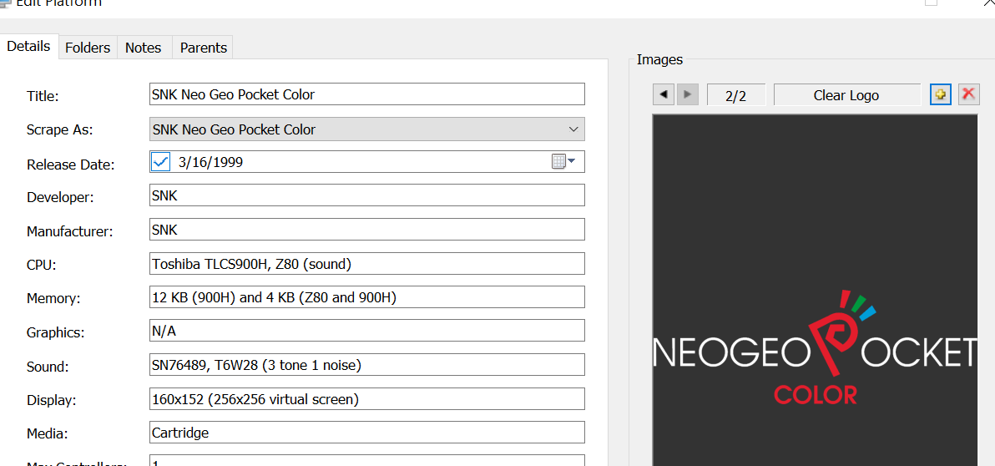995x466 pixels.
Task: Show the previous platform image
Action: tap(664, 94)
